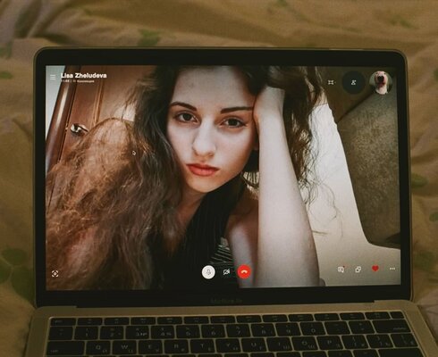Switch the call view to full screen
This screenshot has width=438, height=357.
[331, 82]
